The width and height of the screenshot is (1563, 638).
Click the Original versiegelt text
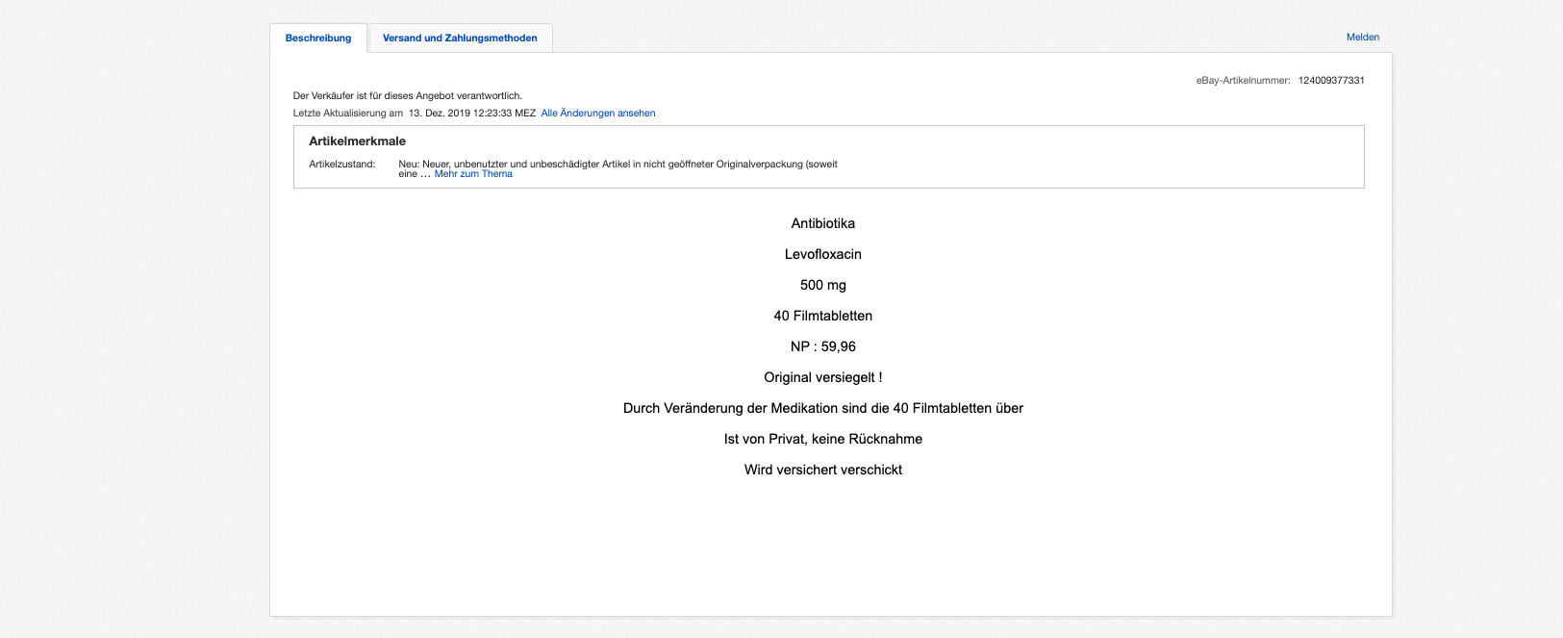822,377
